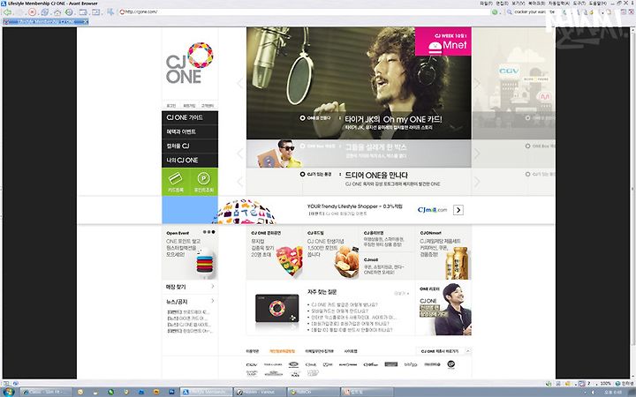Open the History clock icon
This screenshot has width=636, height=397.
(70, 12)
